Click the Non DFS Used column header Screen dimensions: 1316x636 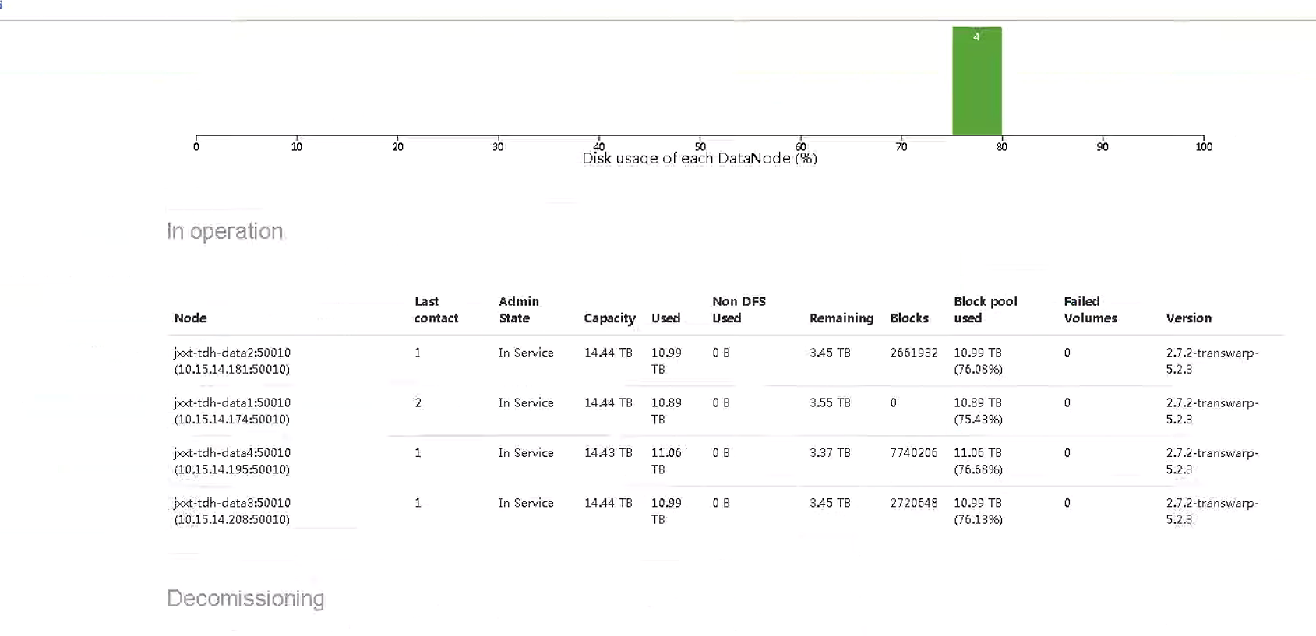[x=738, y=310]
